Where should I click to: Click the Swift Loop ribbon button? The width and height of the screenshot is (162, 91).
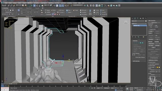coord(60,10)
